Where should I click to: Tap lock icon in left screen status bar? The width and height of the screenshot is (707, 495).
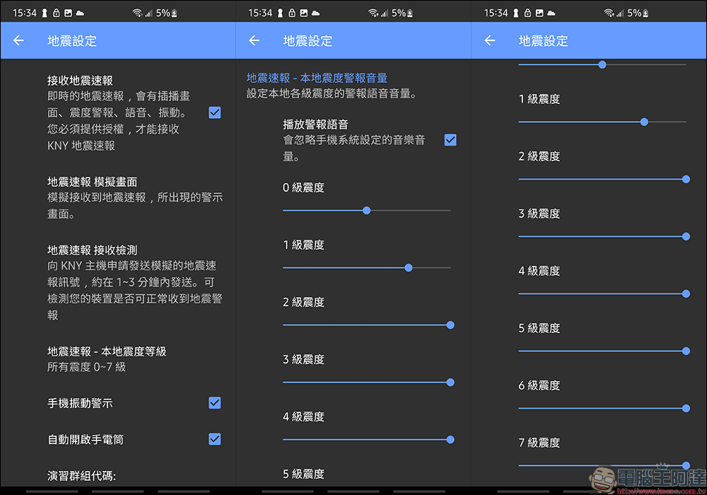point(57,13)
